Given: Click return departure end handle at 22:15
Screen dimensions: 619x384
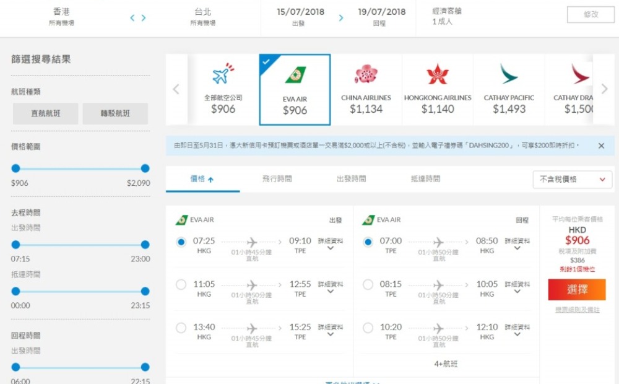Looking at the screenshot, I should (145, 367).
